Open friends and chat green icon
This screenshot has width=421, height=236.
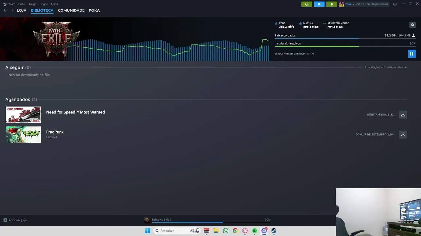point(307,4)
